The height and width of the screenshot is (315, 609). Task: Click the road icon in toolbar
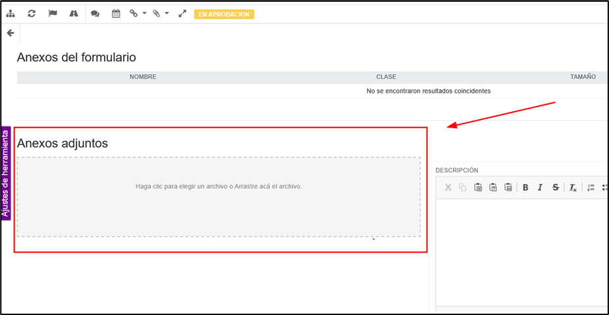coord(74,13)
